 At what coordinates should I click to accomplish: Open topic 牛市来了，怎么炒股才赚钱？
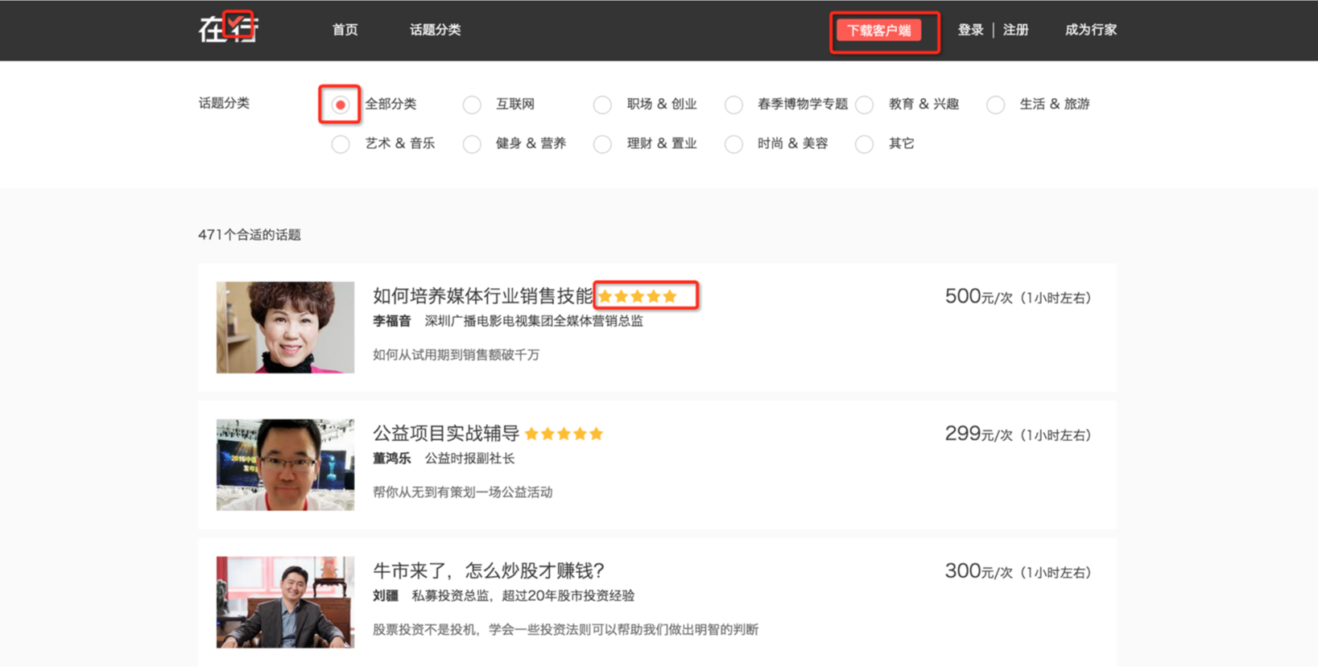pos(489,571)
